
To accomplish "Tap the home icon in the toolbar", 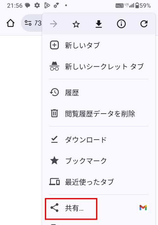I will pyautogui.click(x=10, y=23).
